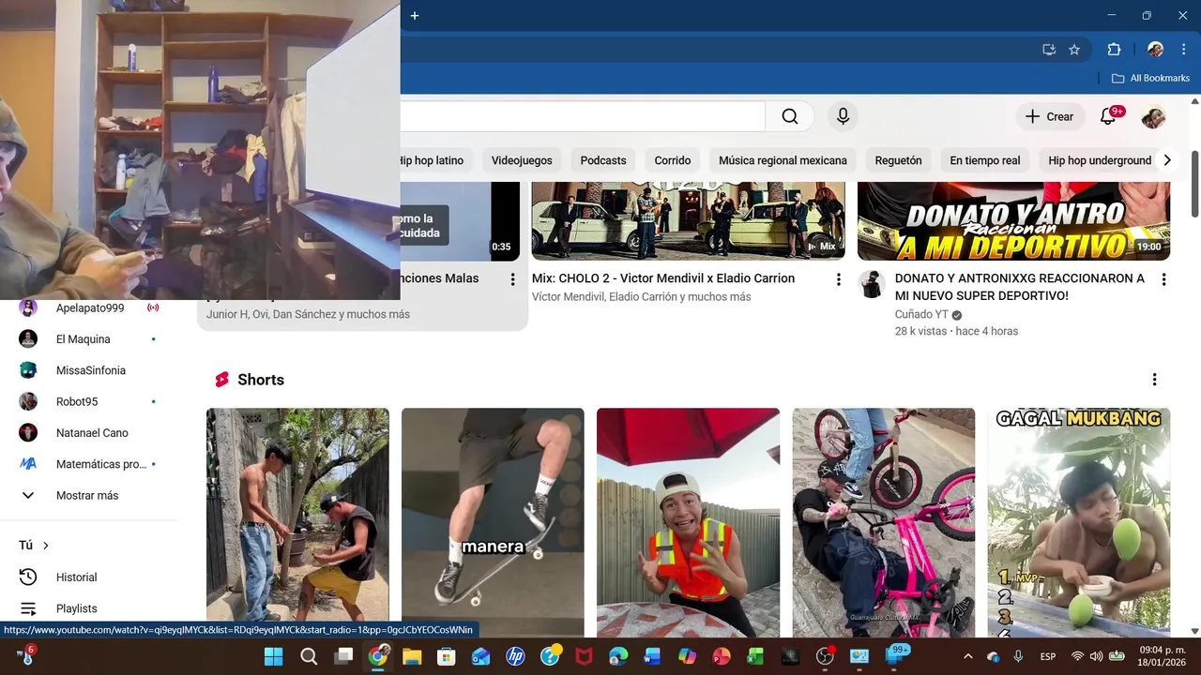Open the Short with the pink bicycle
The image size is (1201, 675).
click(884, 522)
